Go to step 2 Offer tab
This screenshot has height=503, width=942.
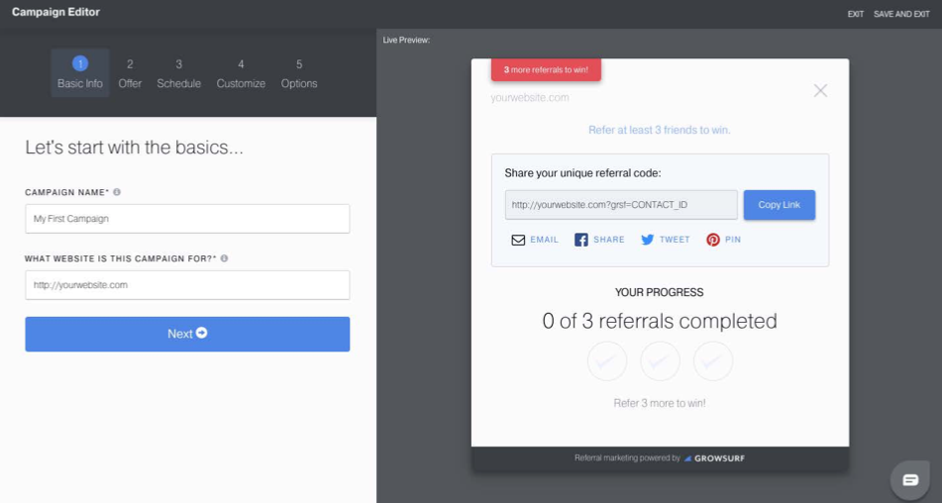(x=130, y=72)
